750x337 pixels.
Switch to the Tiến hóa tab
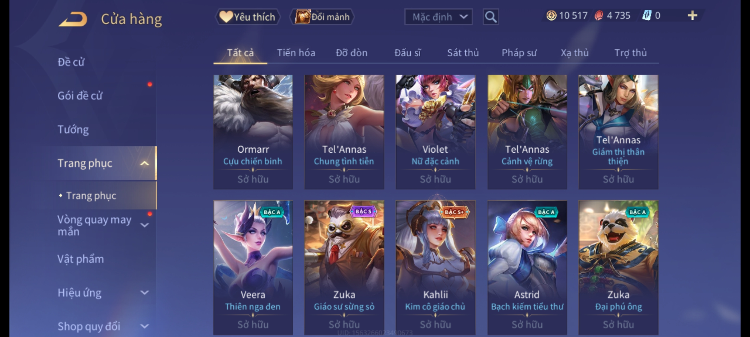pos(296,53)
